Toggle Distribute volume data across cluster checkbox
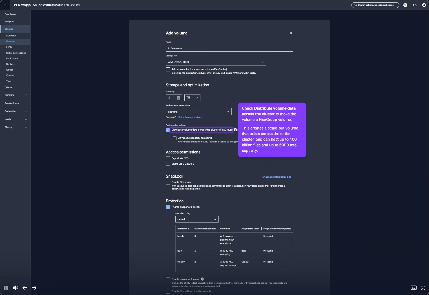Image resolution: width=429 pixels, height=295 pixels. point(168,130)
